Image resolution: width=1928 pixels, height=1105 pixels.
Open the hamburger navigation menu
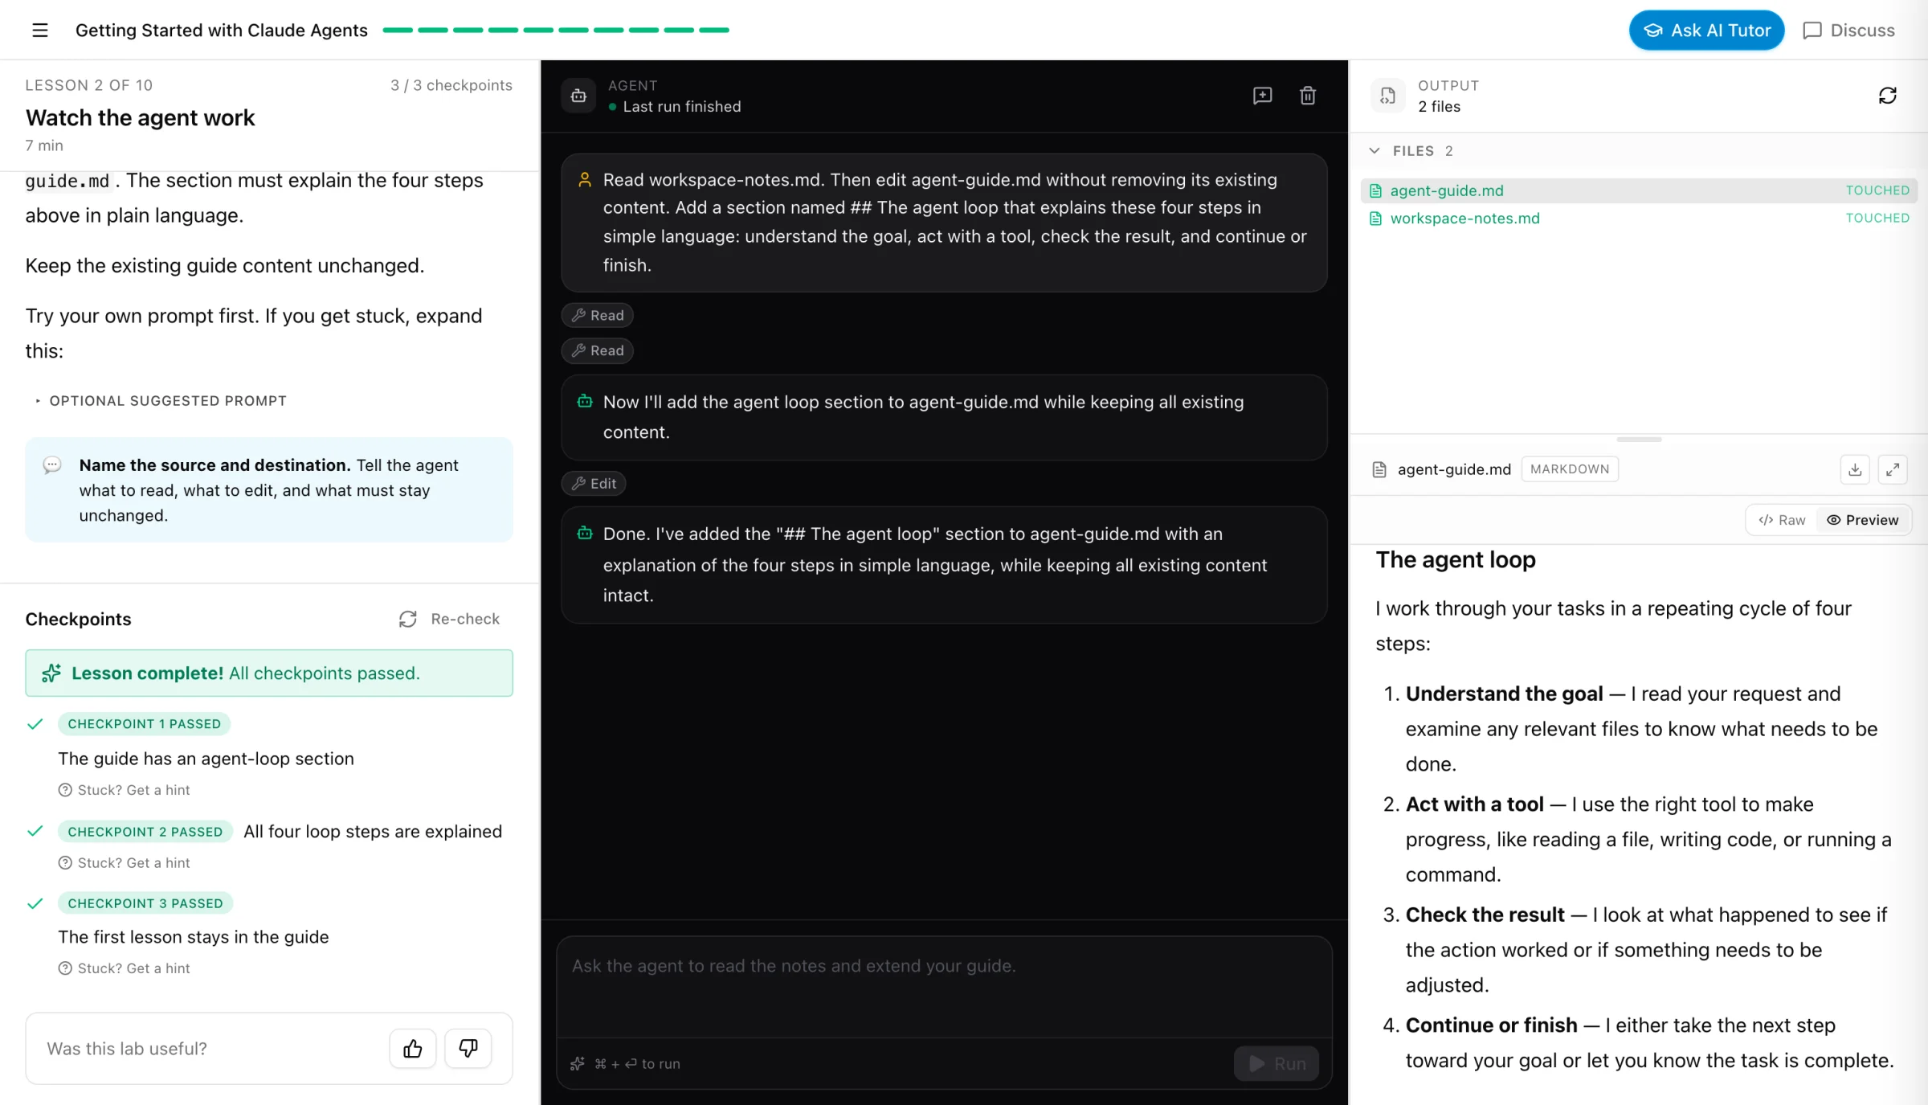[x=40, y=31]
